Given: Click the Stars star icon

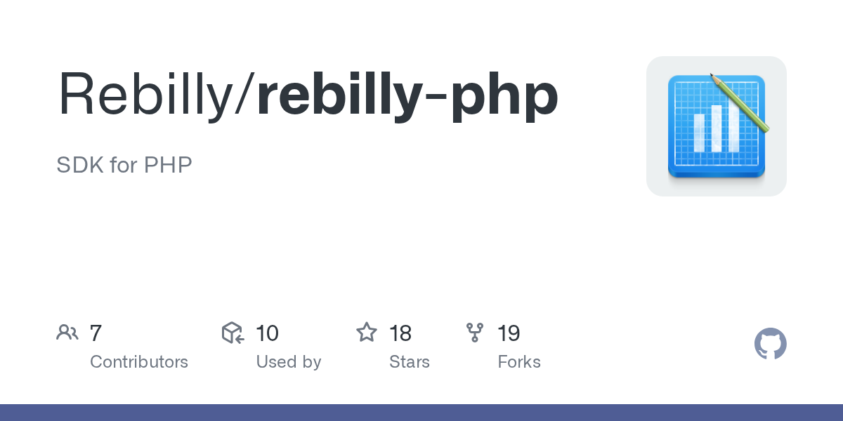Looking at the screenshot, I should pos(367,333).
